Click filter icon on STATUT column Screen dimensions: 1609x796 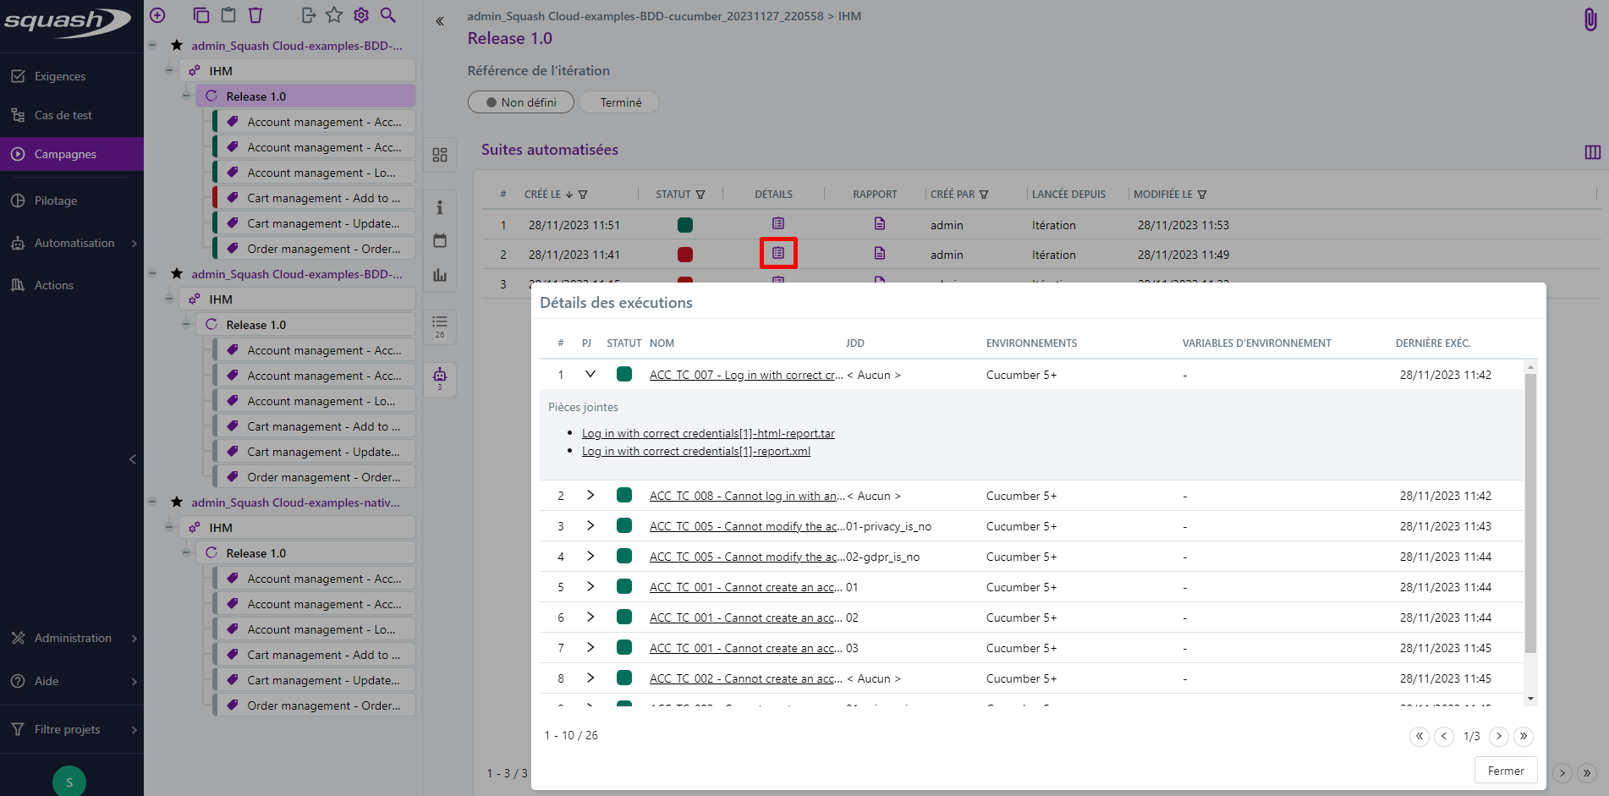(700, 195)
